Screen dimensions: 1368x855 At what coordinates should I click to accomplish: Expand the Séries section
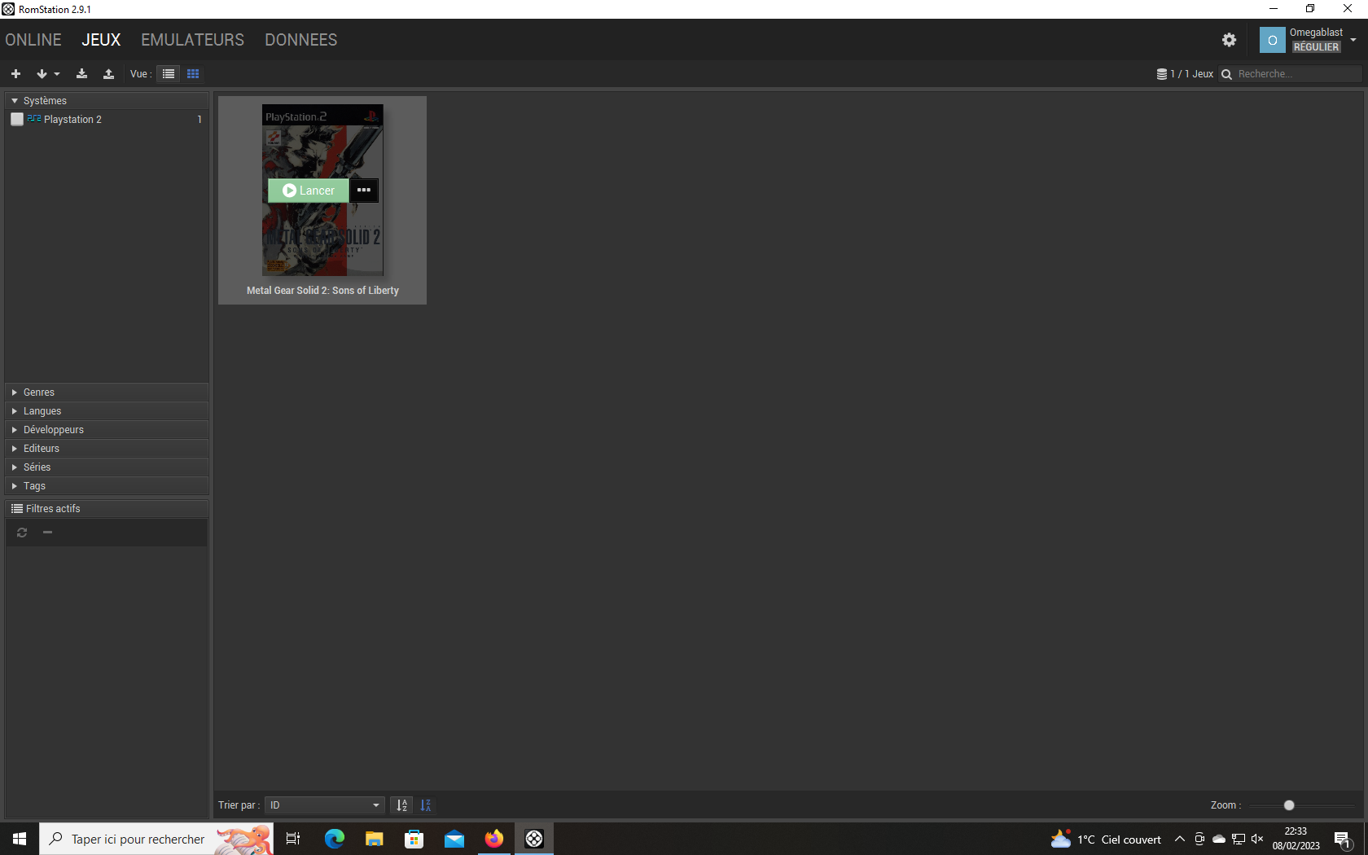(107, 467)
